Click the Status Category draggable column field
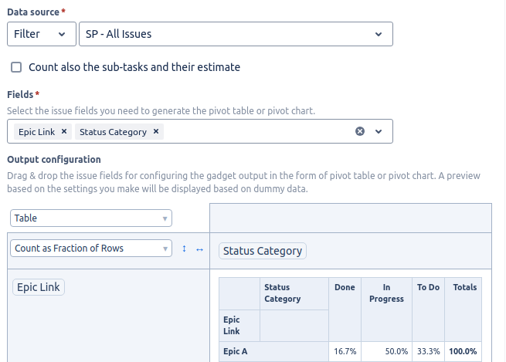 coord(263,251)
